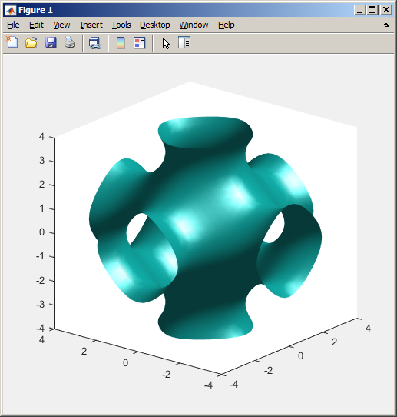The height and width of the screenshot is (417, 397).
Task: Open a file with the folder icon
Action: pos(31,42)
